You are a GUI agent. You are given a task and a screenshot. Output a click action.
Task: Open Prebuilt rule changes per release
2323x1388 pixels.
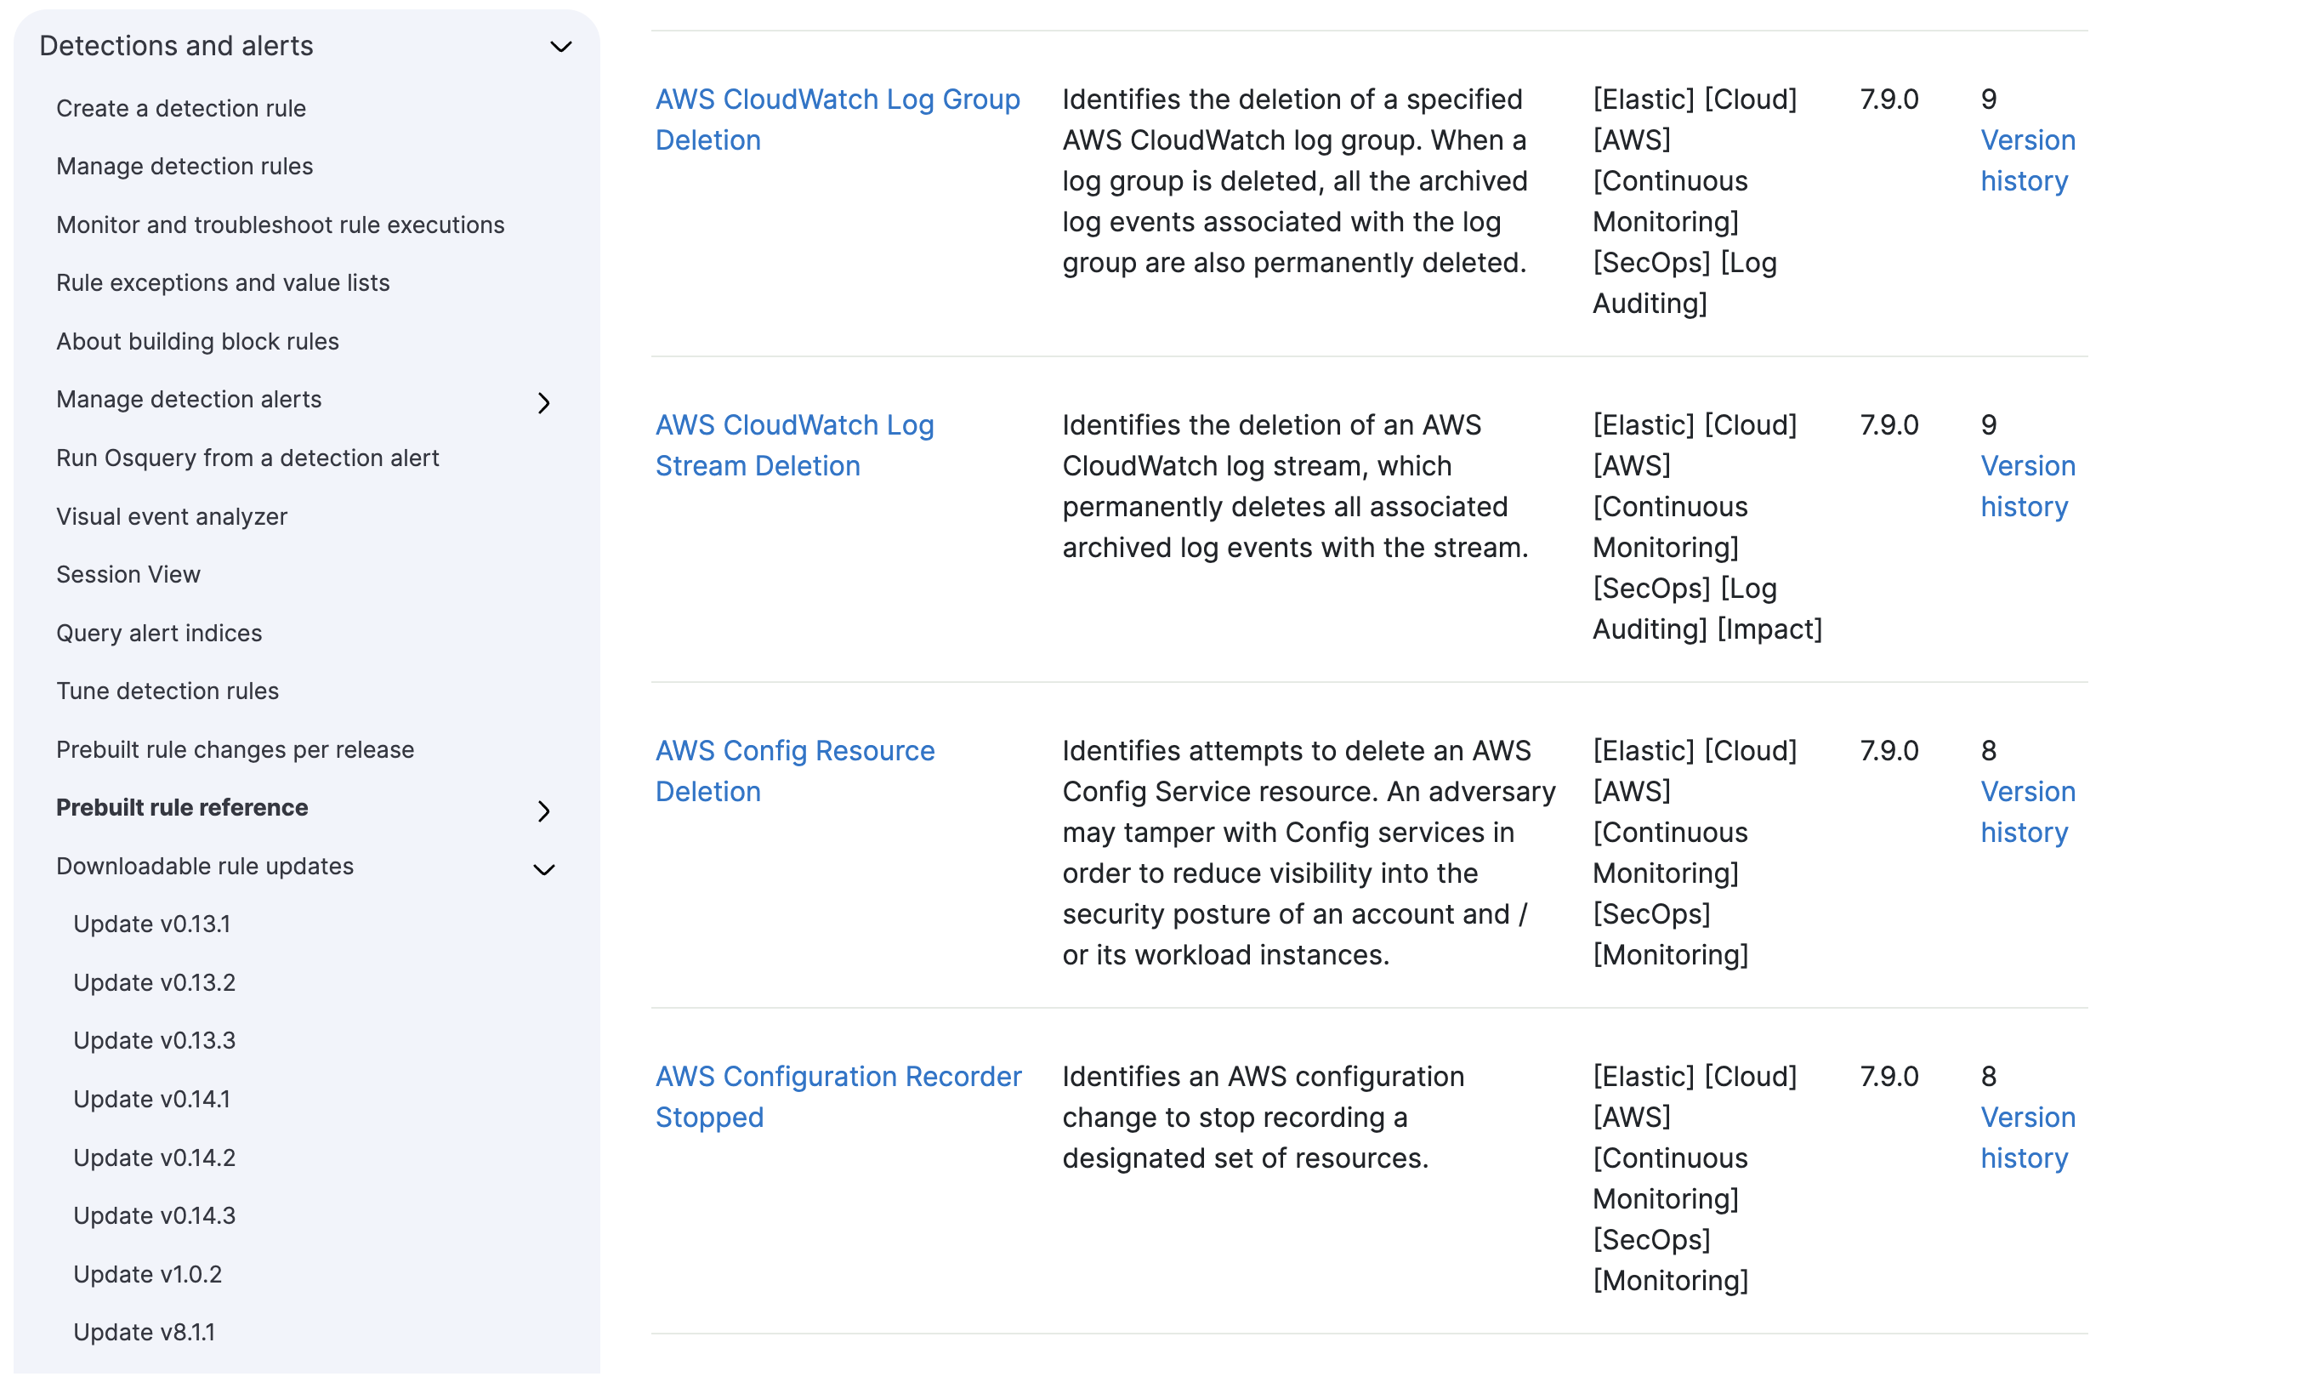[x=235, y=749]
